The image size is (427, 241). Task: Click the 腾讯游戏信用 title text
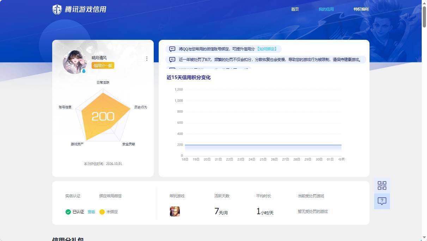tap(85, 10)
